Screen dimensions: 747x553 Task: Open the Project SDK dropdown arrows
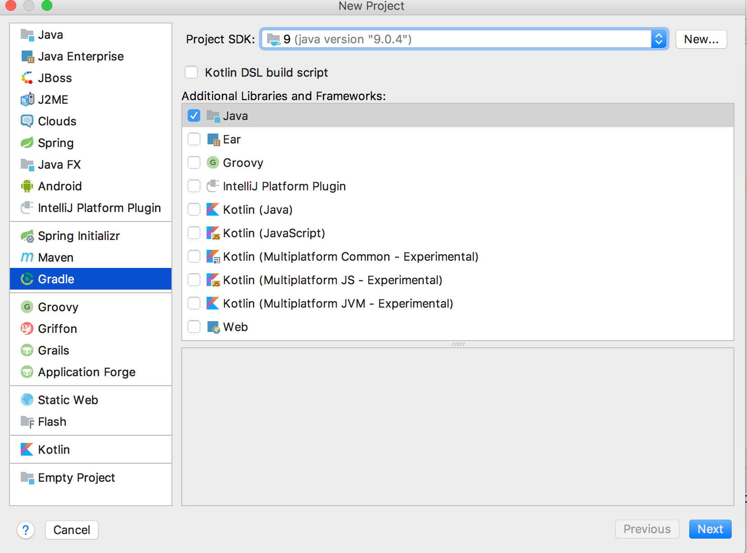point(659,39)
